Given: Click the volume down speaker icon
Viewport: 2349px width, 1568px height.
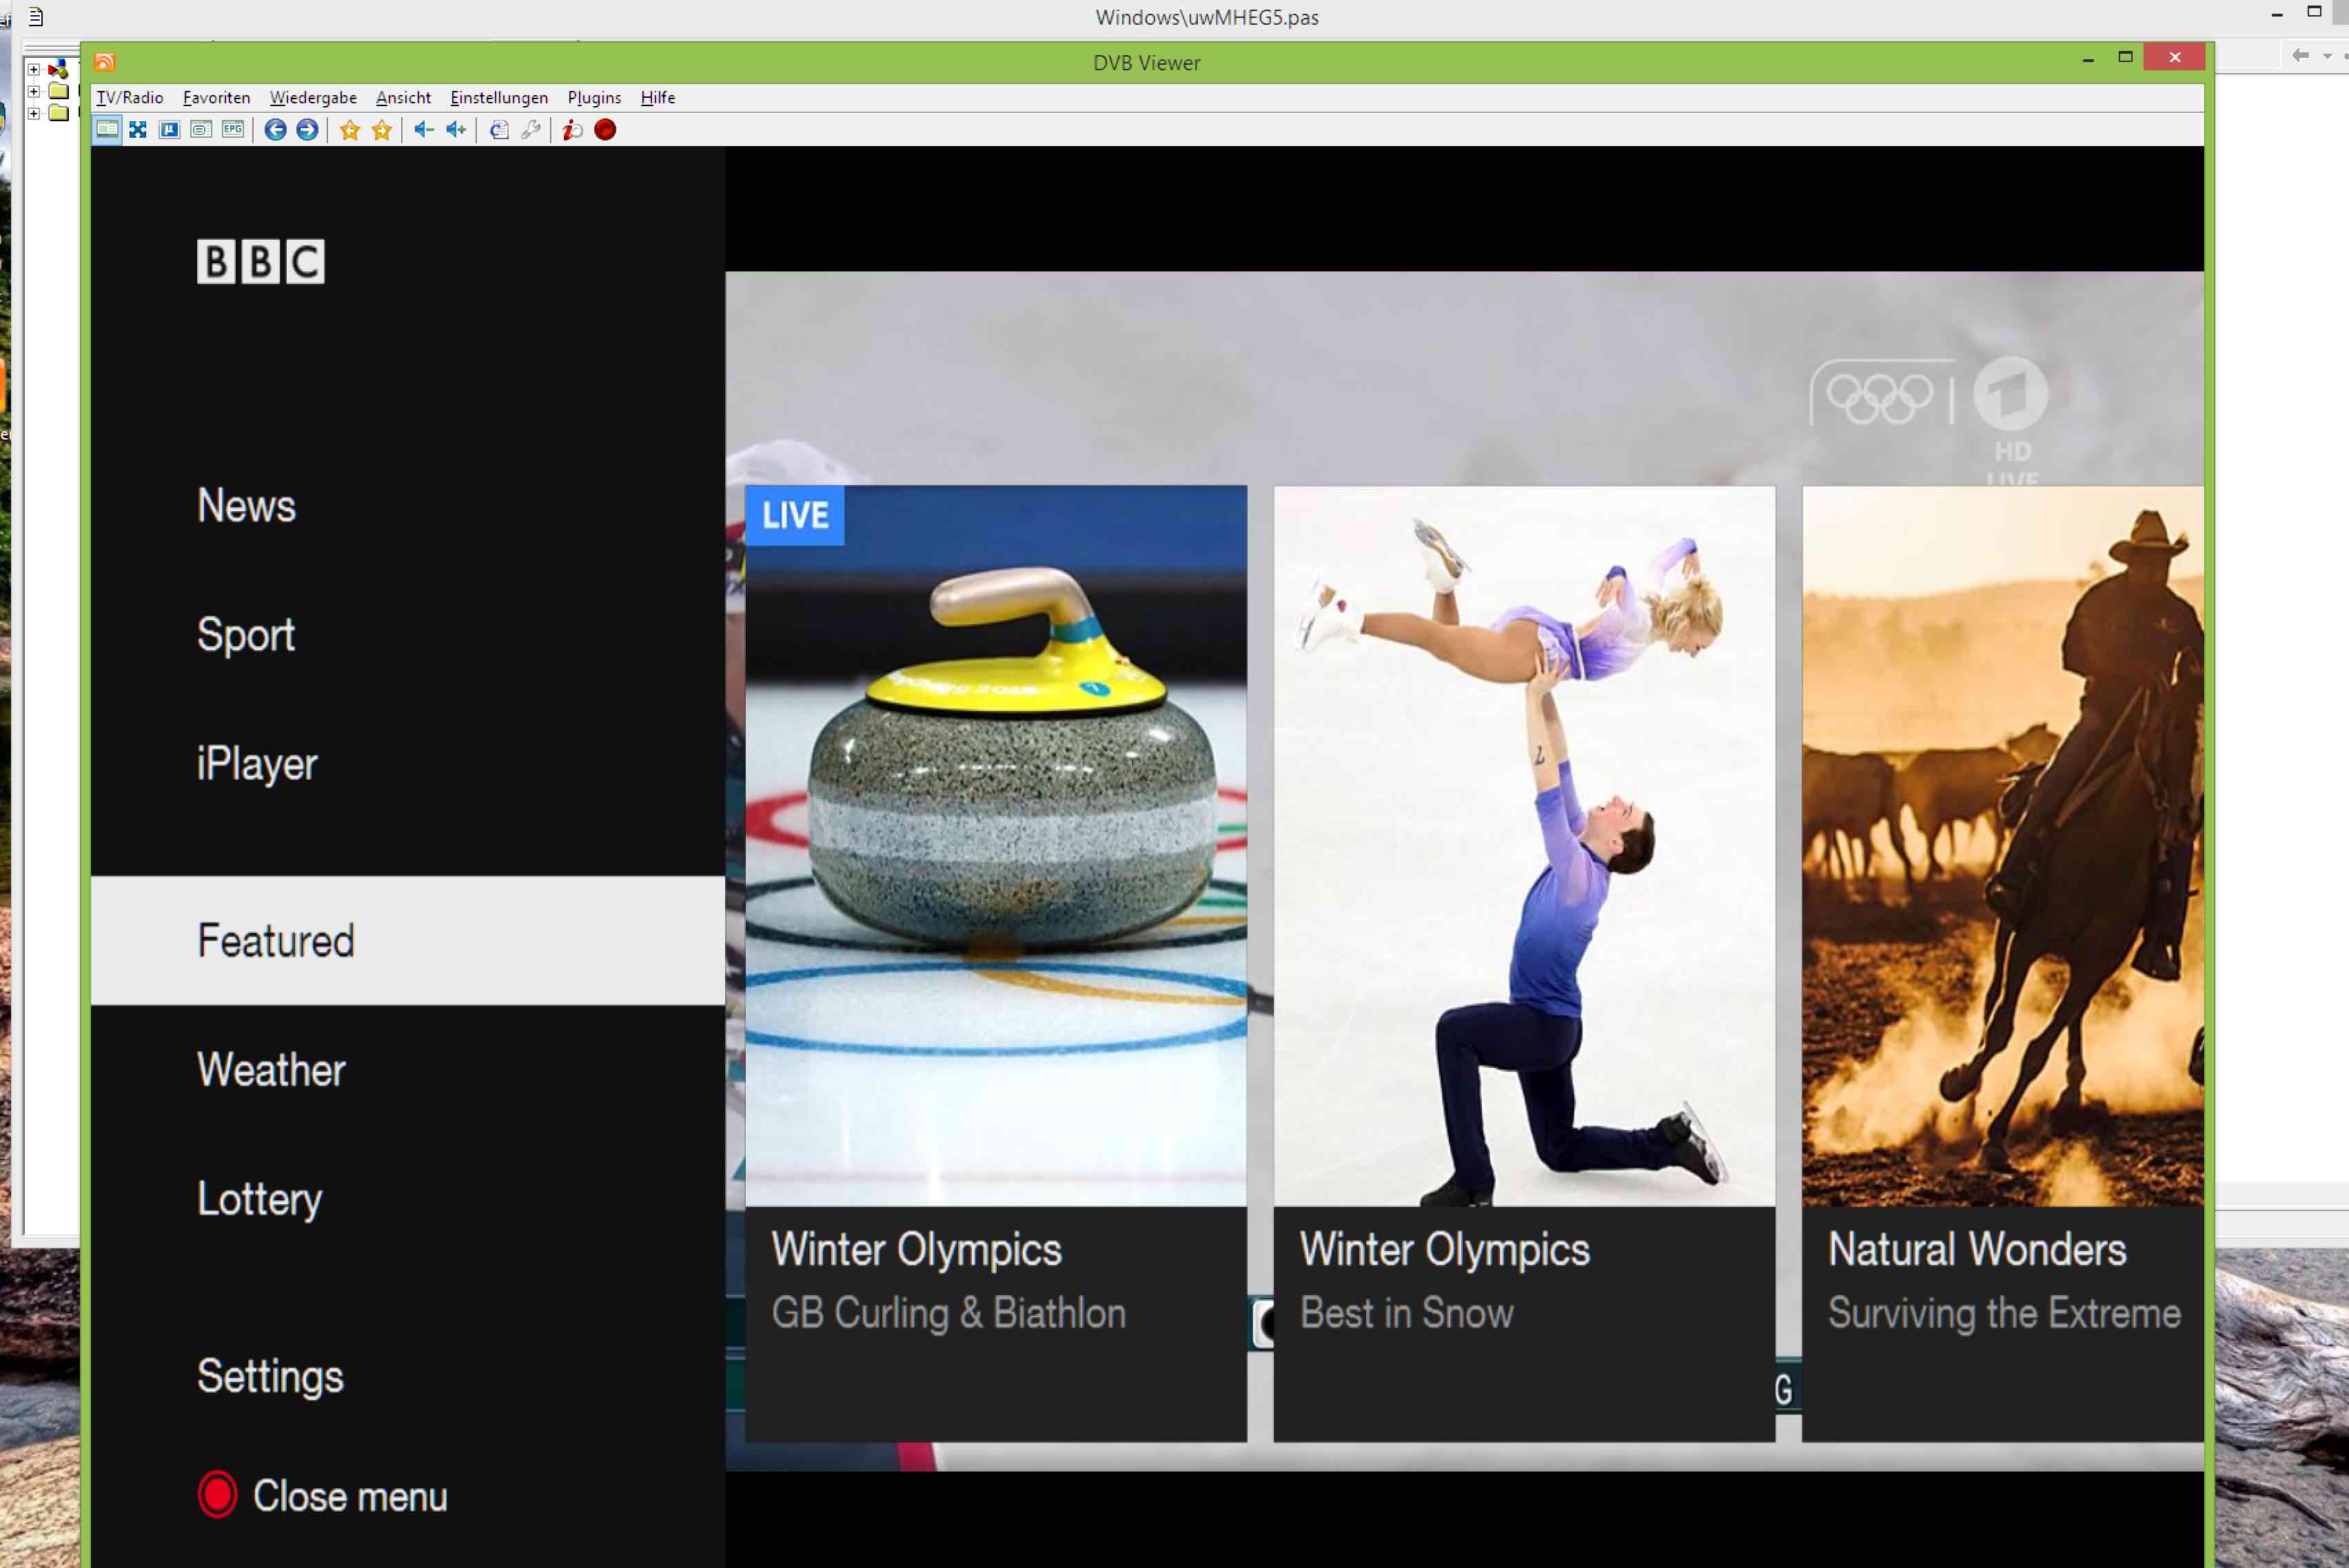Looking at the screenshot, I should [x=424, y=130].
